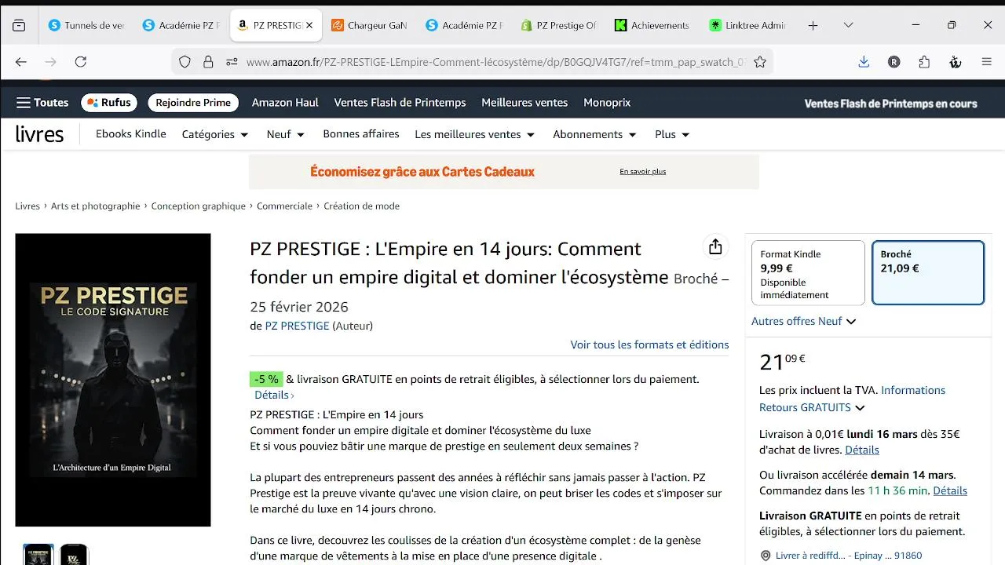Screen dimensions: 1005x565
Task: Open Ebooks Kindle in the books menu
Action: 131,134
